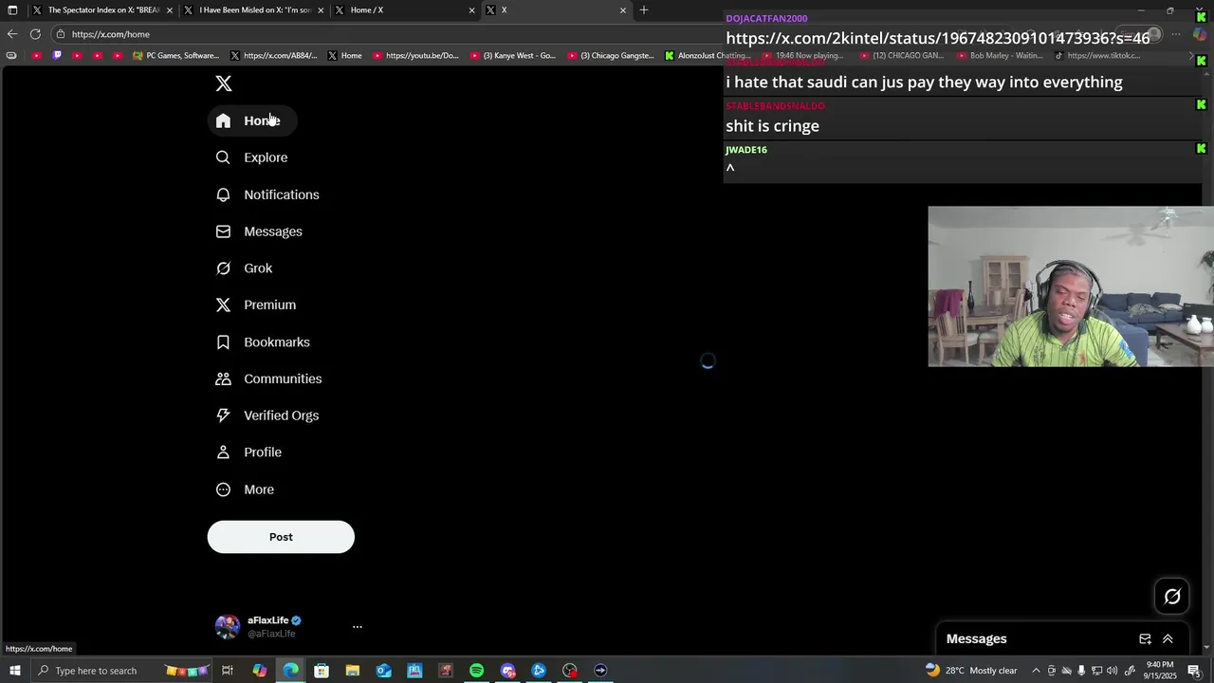Go to Notifications
This screenshot has width=1214, height=683.
pyautogui.click(x=268, y=194)
